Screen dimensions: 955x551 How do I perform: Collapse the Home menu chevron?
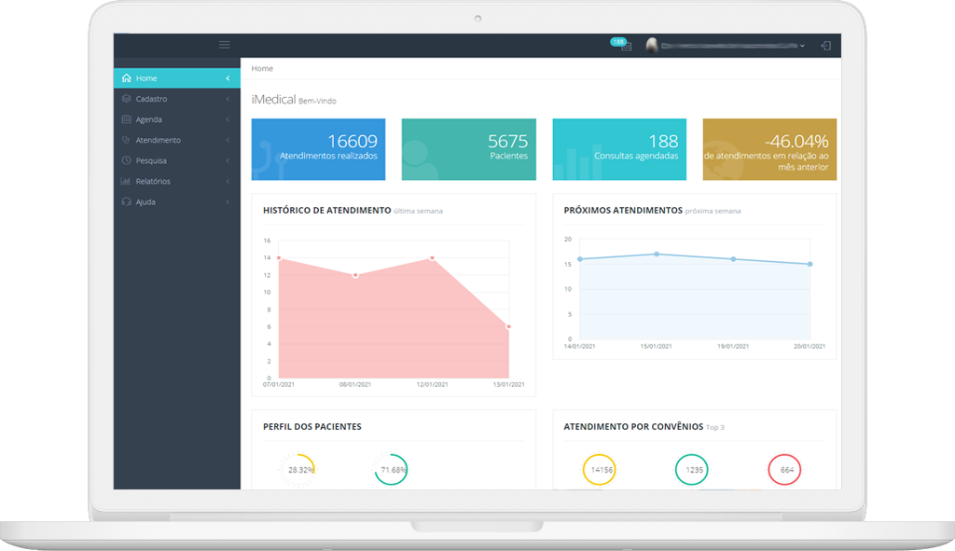[228, 78]
